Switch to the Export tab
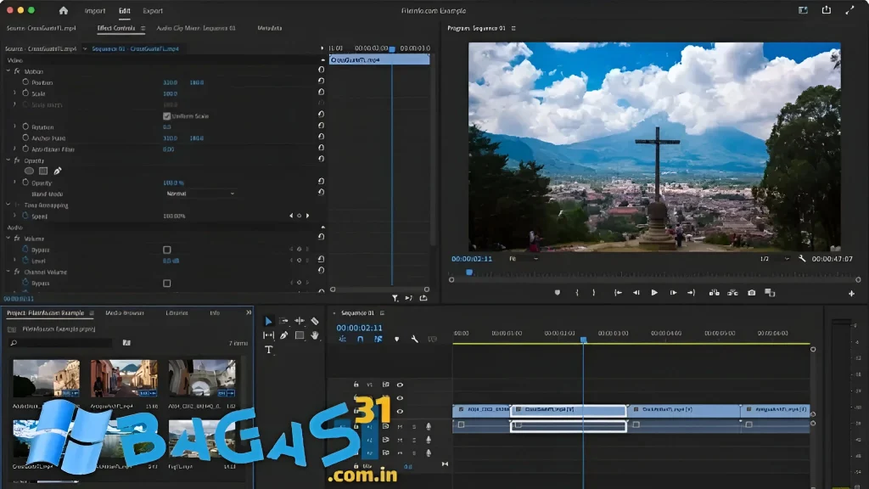Screen dimensions: 869x489 (153, 10)
